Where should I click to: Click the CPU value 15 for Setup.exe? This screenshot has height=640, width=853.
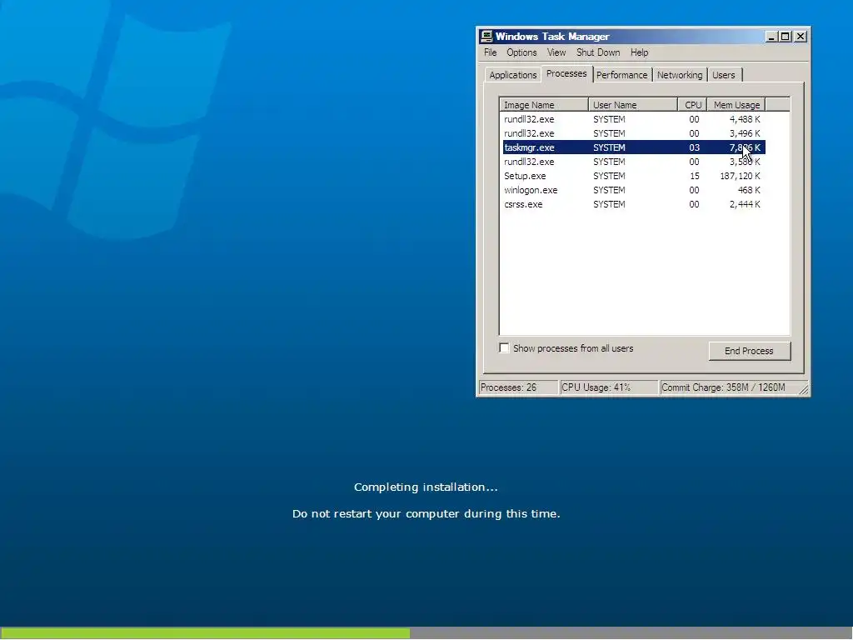694,176
